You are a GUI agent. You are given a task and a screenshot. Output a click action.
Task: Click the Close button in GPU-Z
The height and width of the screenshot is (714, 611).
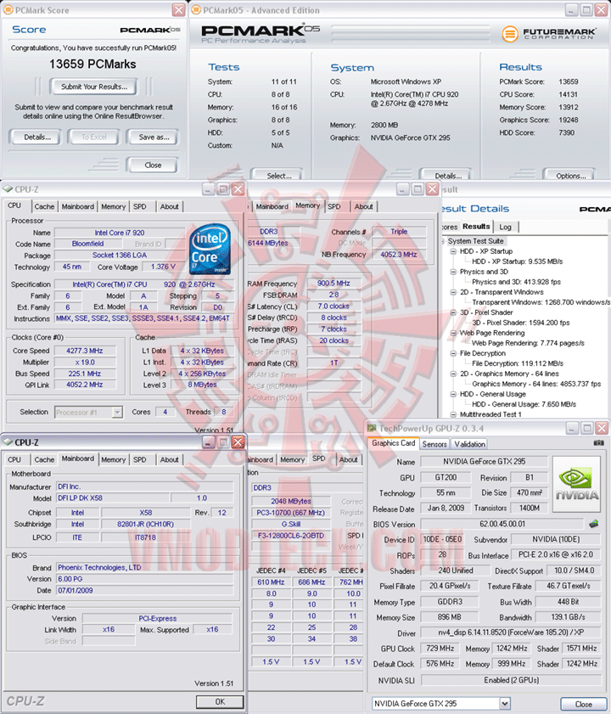click(583, 704)
